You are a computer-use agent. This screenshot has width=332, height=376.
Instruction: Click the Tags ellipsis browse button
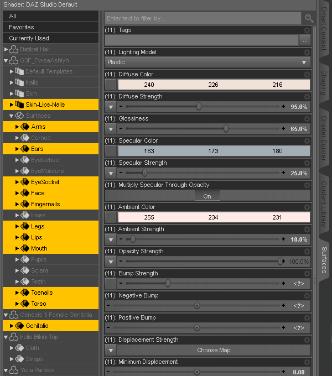tap(305, 40)
